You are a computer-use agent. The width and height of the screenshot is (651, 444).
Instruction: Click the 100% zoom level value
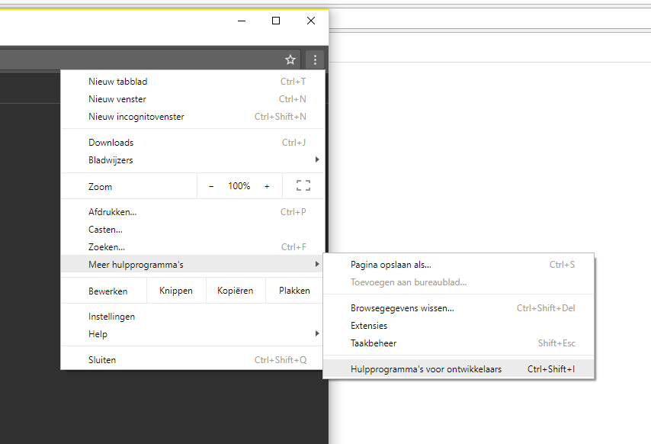click(239, 186)
